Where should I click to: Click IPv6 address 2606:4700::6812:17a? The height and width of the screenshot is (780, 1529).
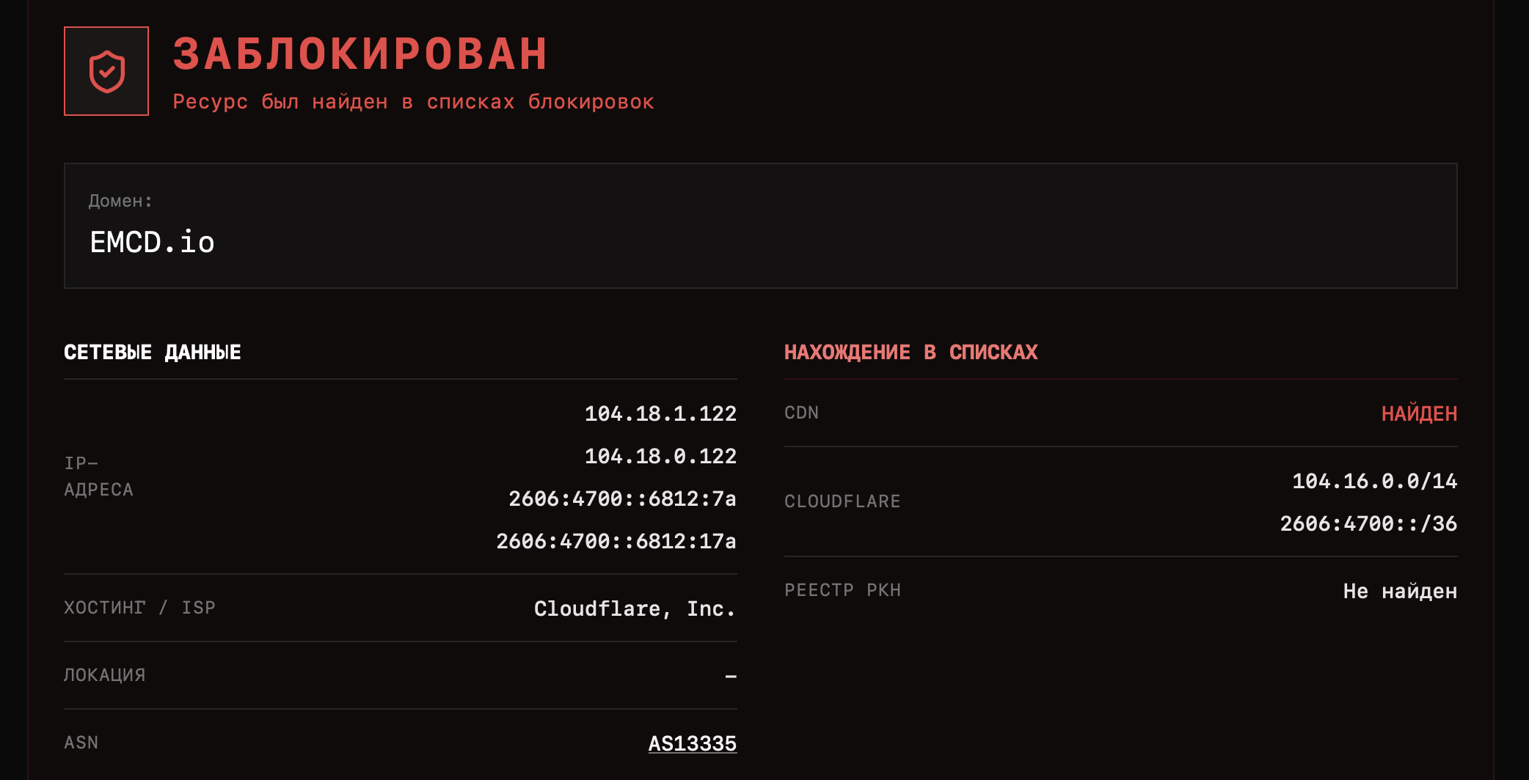point(616,541)
